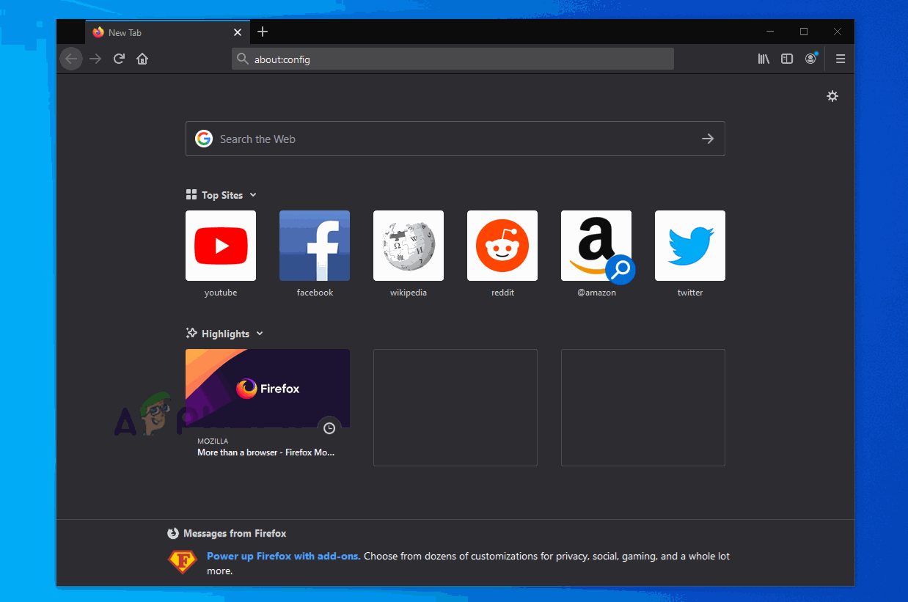
Task: Open the Firefox Account icon
Action: (810, 59)
